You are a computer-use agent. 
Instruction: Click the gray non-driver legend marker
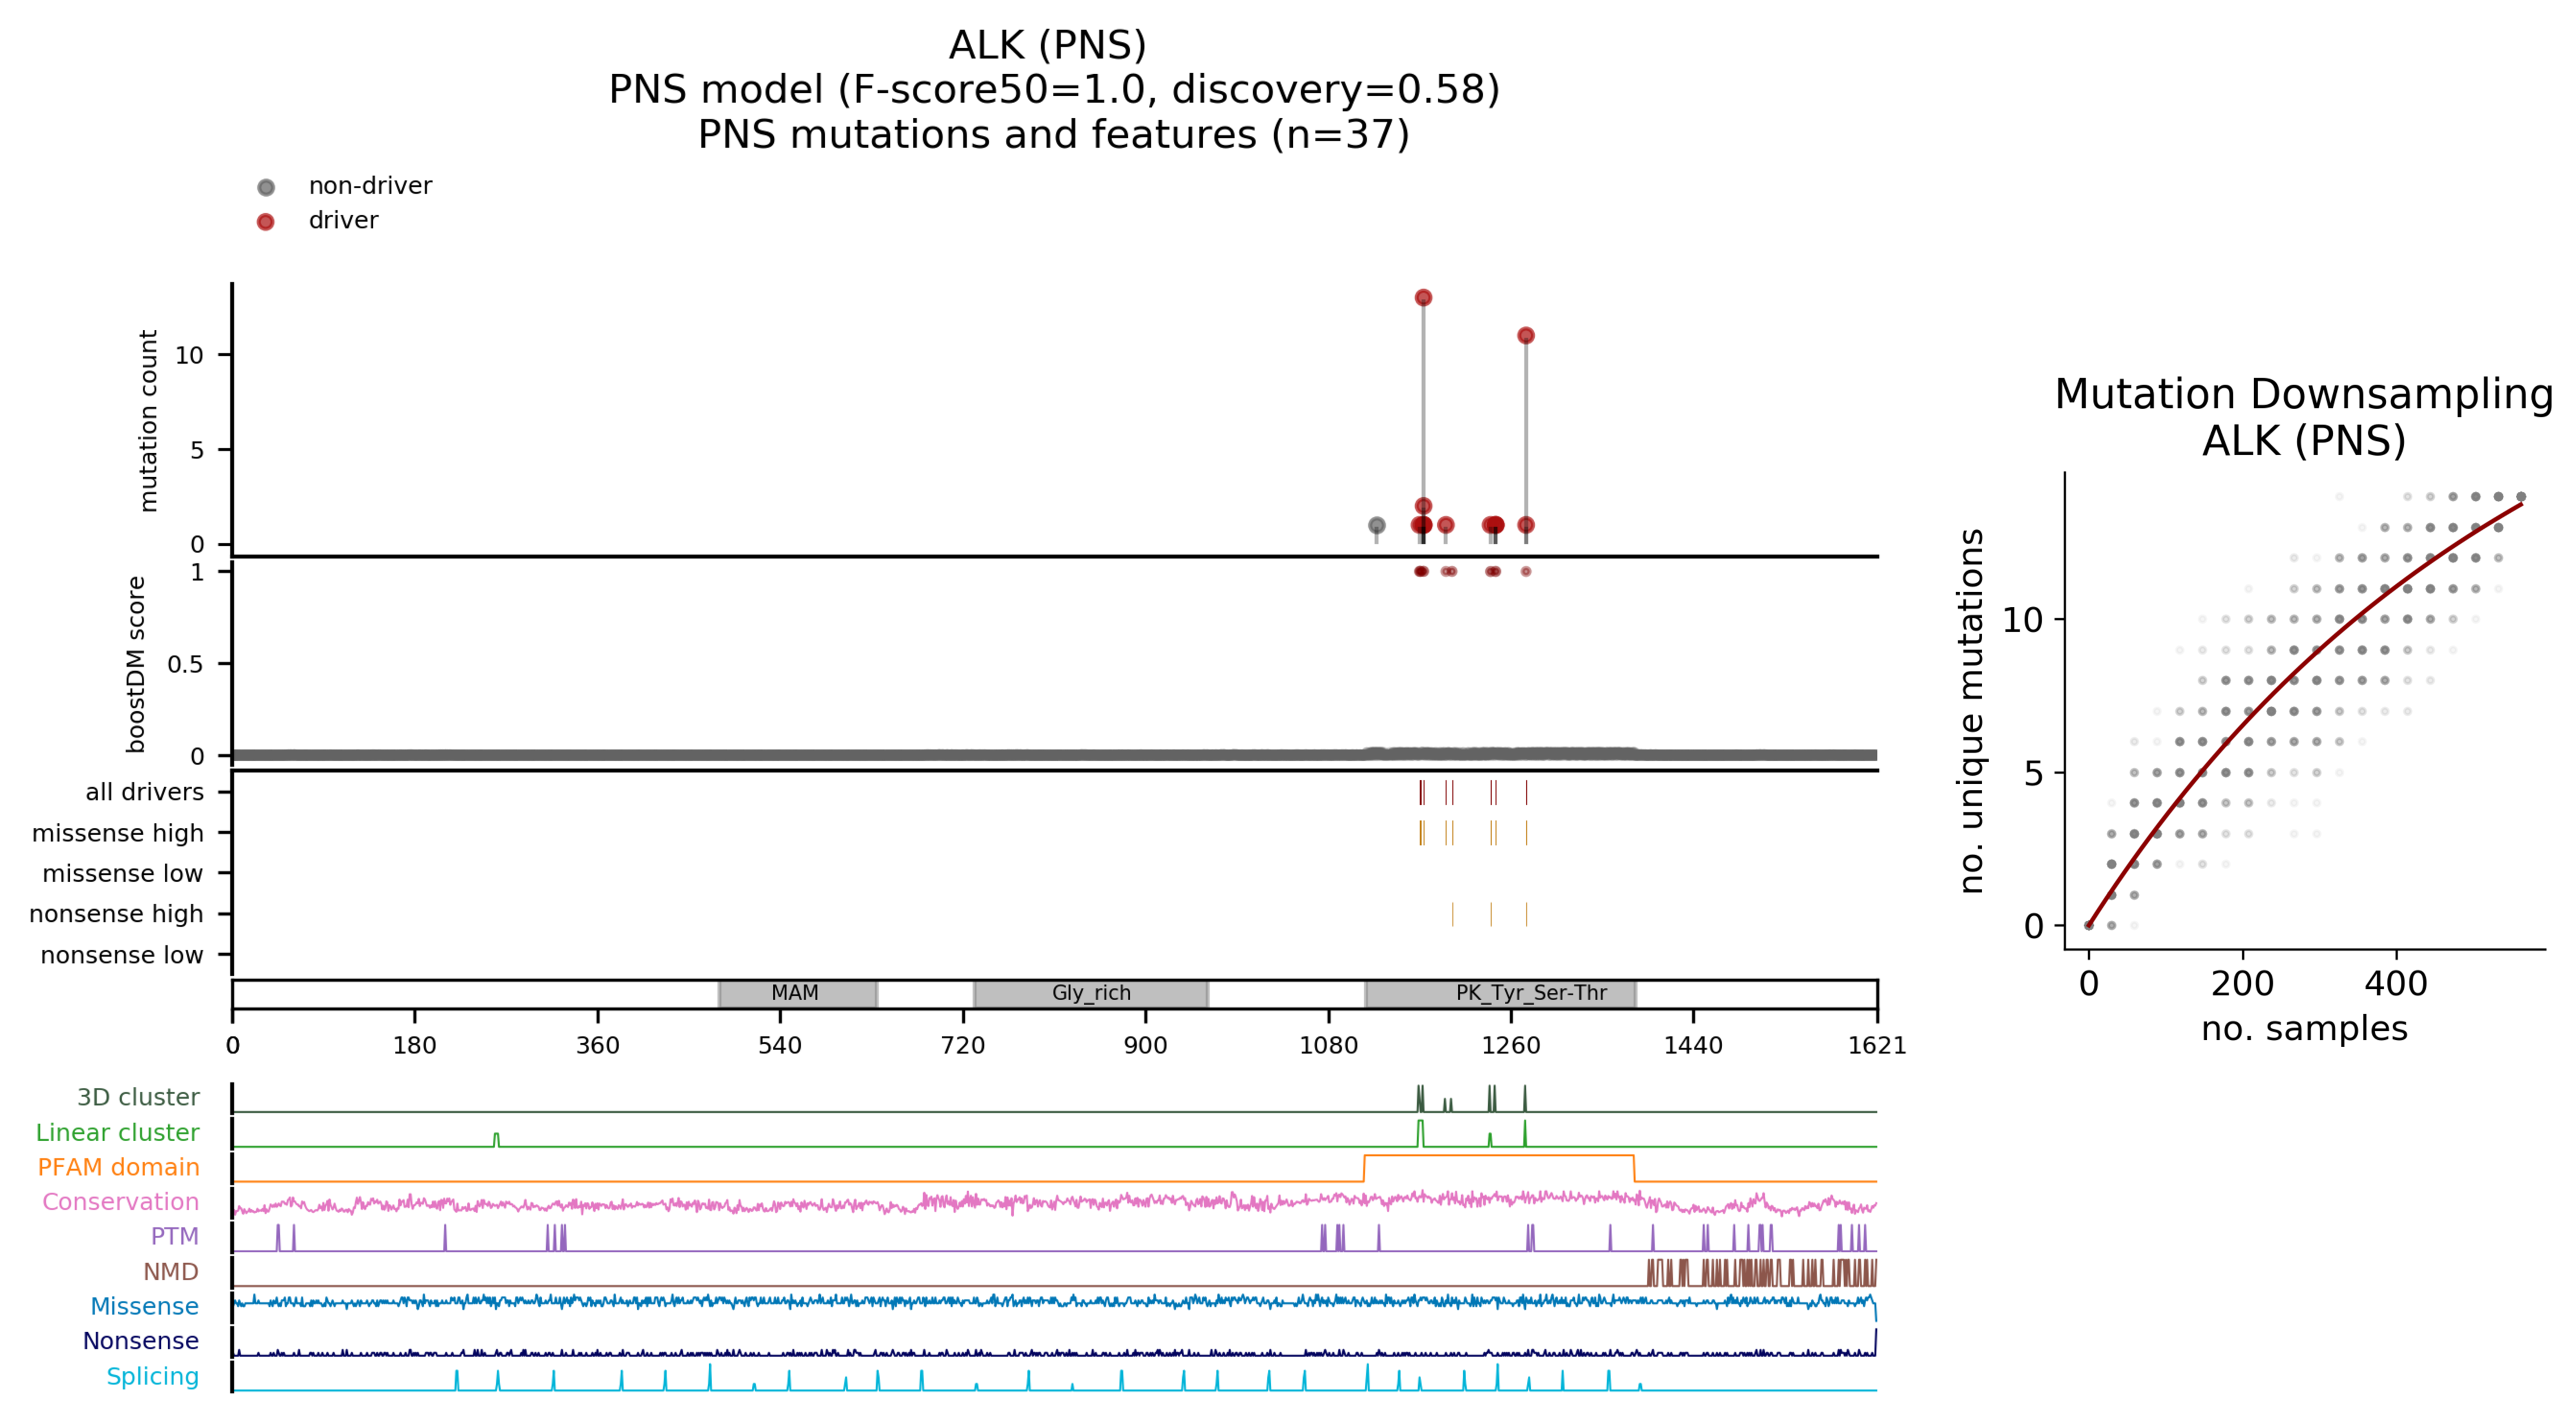[265, 187]
